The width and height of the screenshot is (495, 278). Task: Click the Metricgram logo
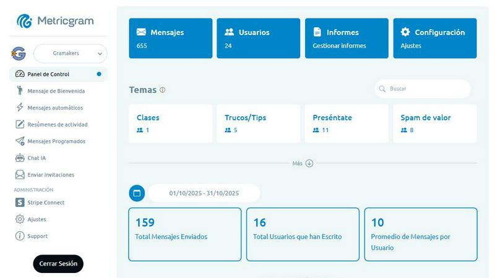55,22
